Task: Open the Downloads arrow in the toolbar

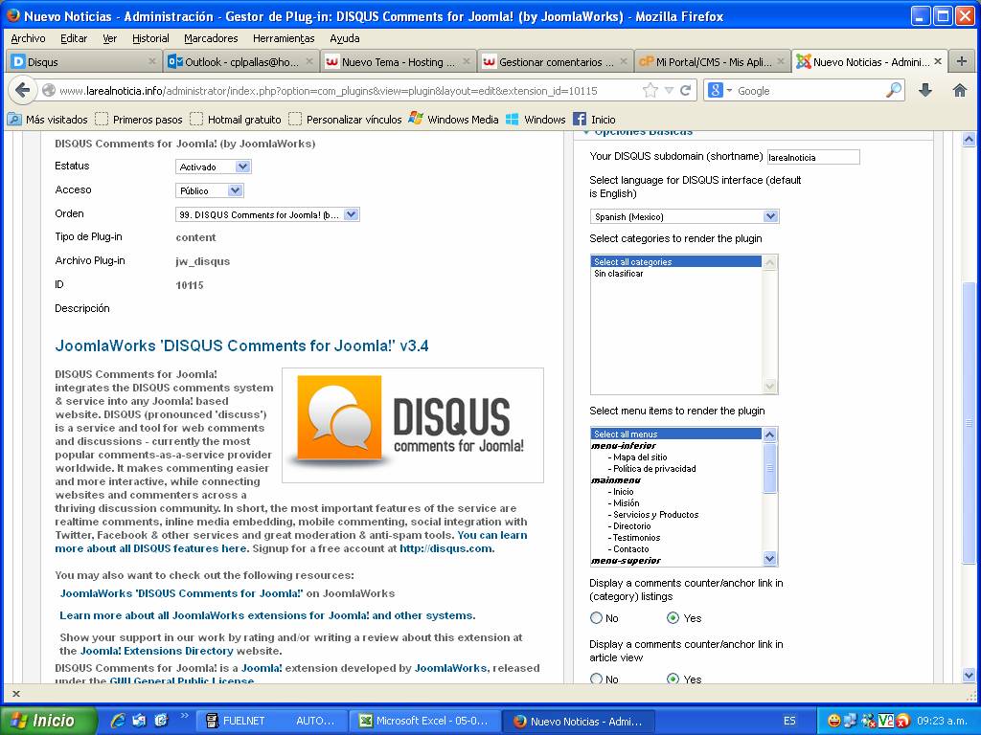Action: pos(925,91)
